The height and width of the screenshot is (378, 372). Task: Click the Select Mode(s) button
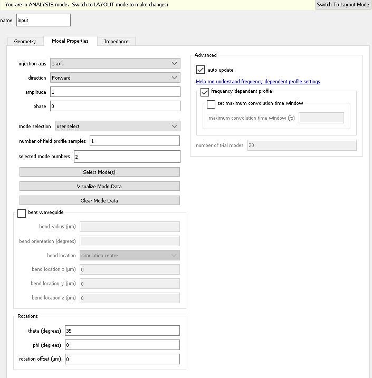pos(100,172)
